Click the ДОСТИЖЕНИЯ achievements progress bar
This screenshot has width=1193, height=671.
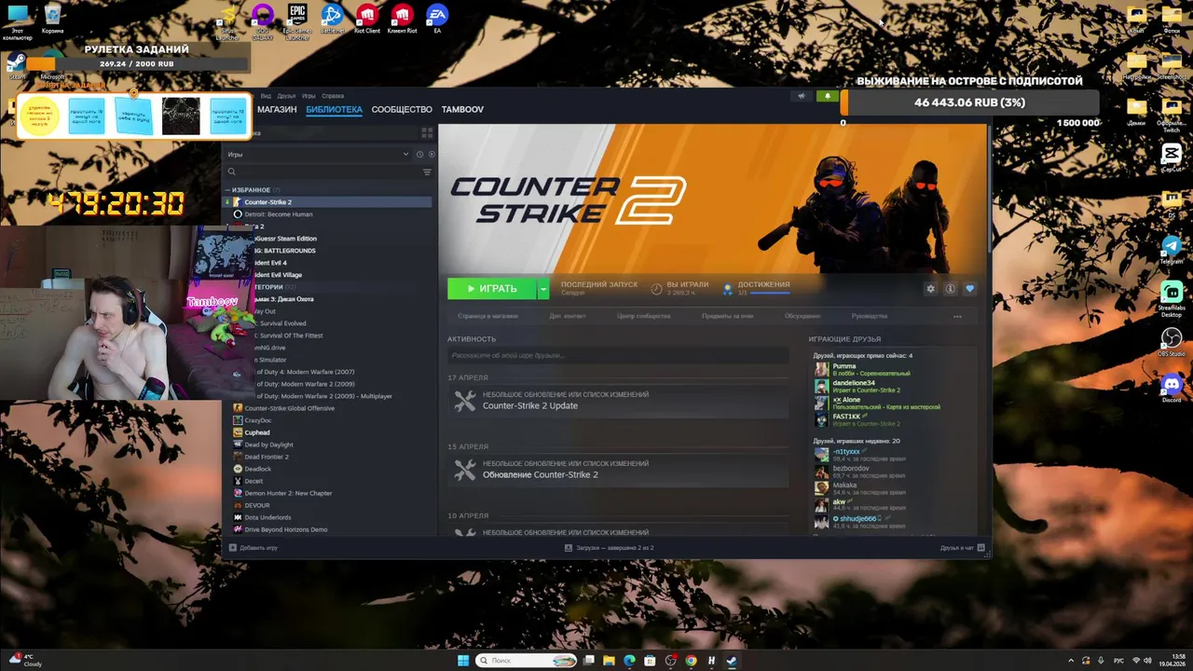click(x=770, y=294)
